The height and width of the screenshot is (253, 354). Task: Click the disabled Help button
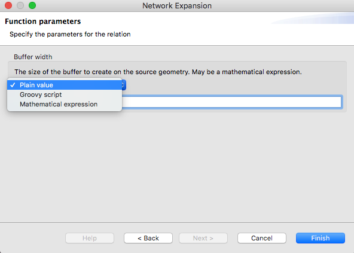[x=90, y=238]
